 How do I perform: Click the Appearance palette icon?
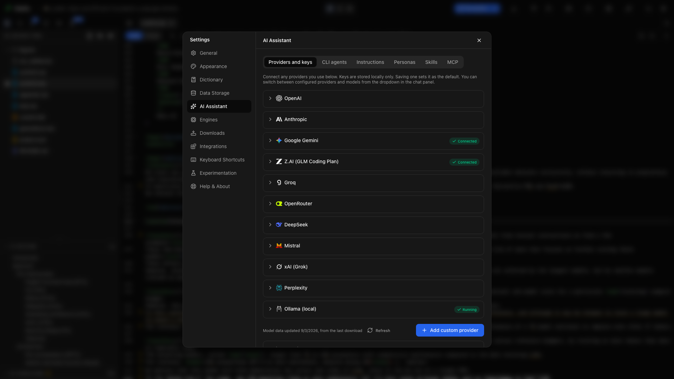pos(193,66)
